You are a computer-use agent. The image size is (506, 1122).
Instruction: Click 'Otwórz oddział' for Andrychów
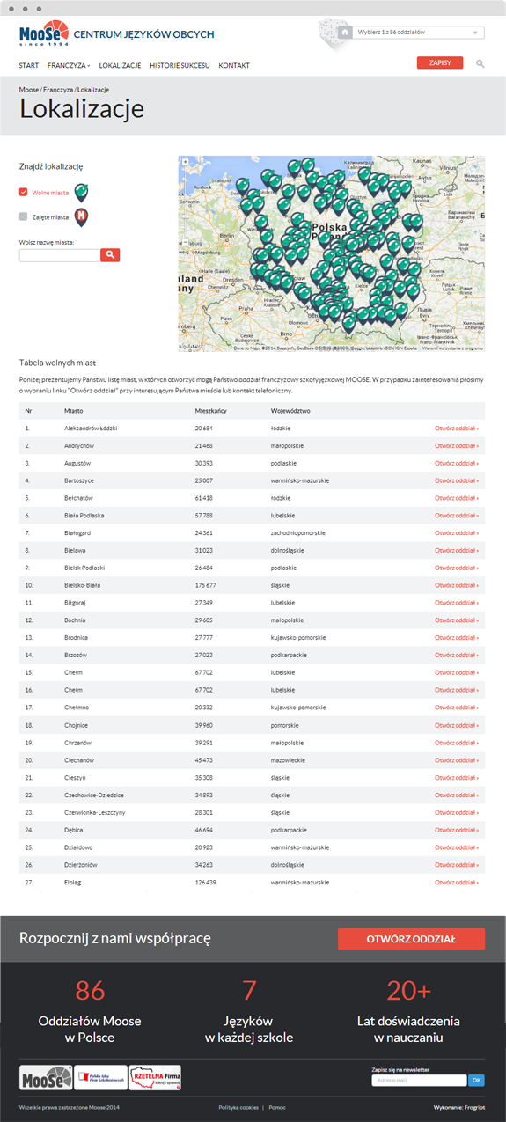point(456,446)
